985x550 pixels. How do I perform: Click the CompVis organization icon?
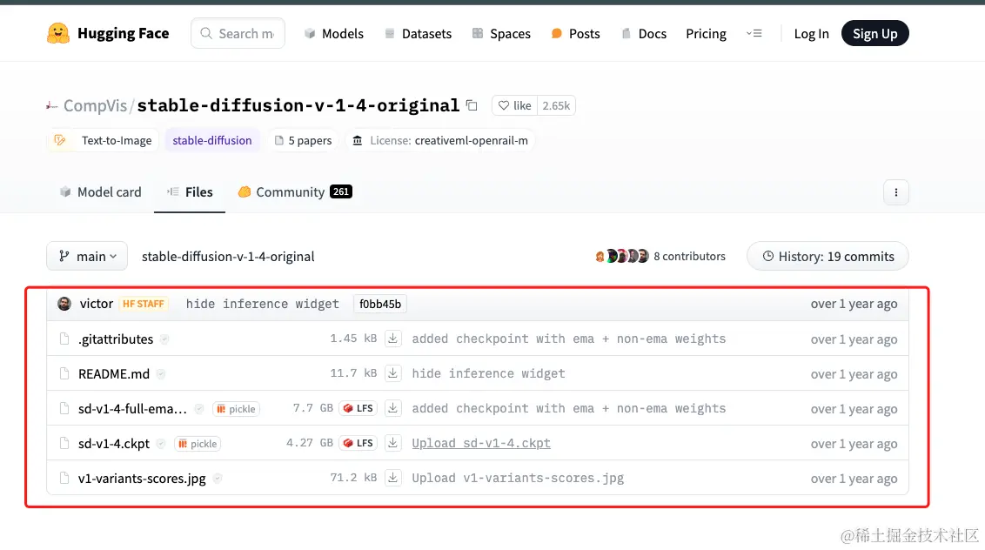51,105
